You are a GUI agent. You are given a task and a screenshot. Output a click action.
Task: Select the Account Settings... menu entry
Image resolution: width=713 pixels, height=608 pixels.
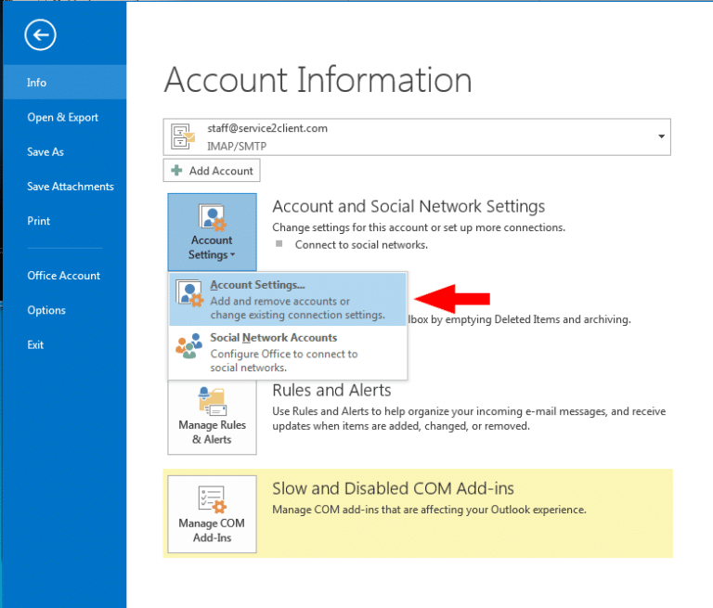(x=288, y=299)
